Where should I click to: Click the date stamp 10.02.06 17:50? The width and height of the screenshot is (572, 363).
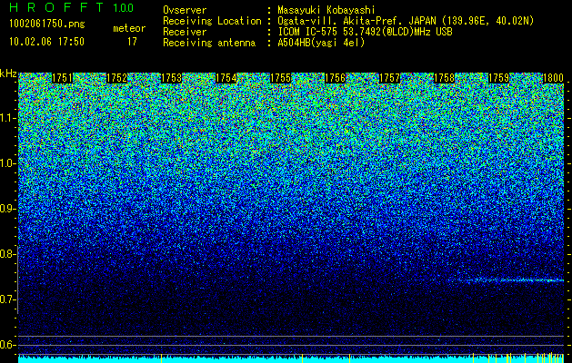(x=46, y=42)
